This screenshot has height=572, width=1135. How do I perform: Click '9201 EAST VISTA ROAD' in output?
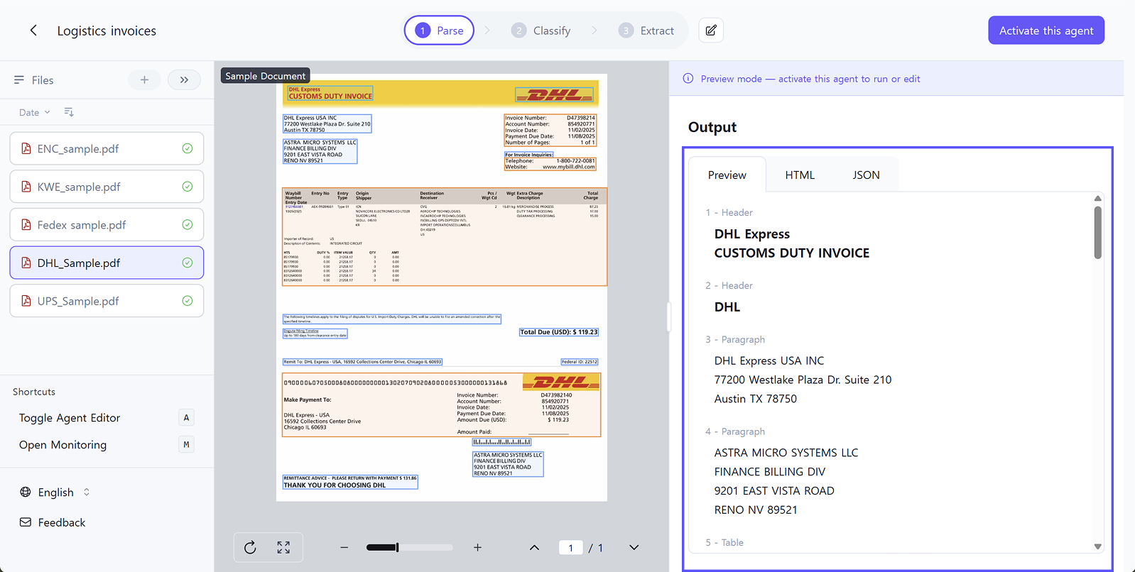coord(774,491)
